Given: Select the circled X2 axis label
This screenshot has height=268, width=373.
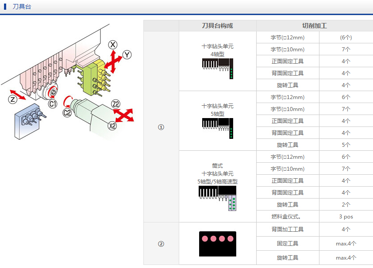Looking at the screenshot, I should 112,126.
